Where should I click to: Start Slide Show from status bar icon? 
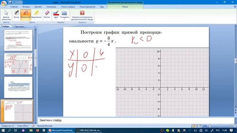[x=200, y=126]
